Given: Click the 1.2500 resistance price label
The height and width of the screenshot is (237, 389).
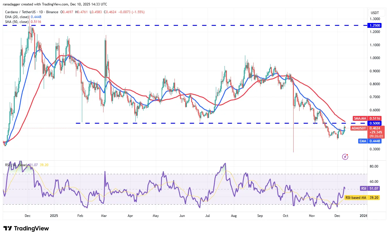Looking at the screenshot, I should (x=375, y=26).
